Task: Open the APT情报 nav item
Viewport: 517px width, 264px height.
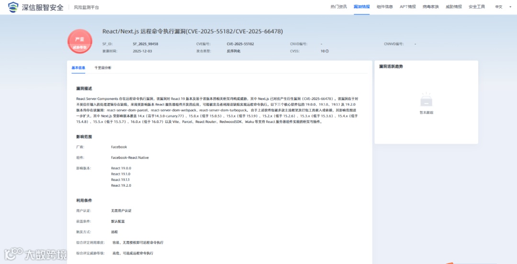Action: pyautogui.click(x=407, y=7)
